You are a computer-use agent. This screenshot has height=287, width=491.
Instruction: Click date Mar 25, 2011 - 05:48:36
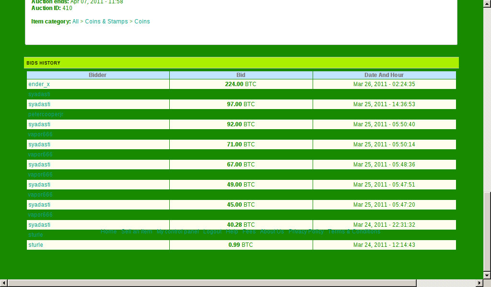click(384, 165)
